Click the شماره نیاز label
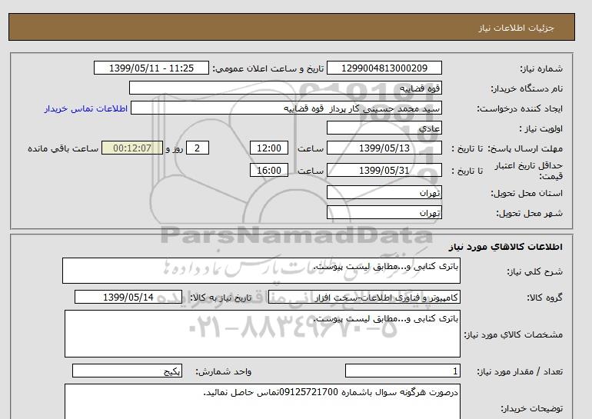 [x=541, y=68]
